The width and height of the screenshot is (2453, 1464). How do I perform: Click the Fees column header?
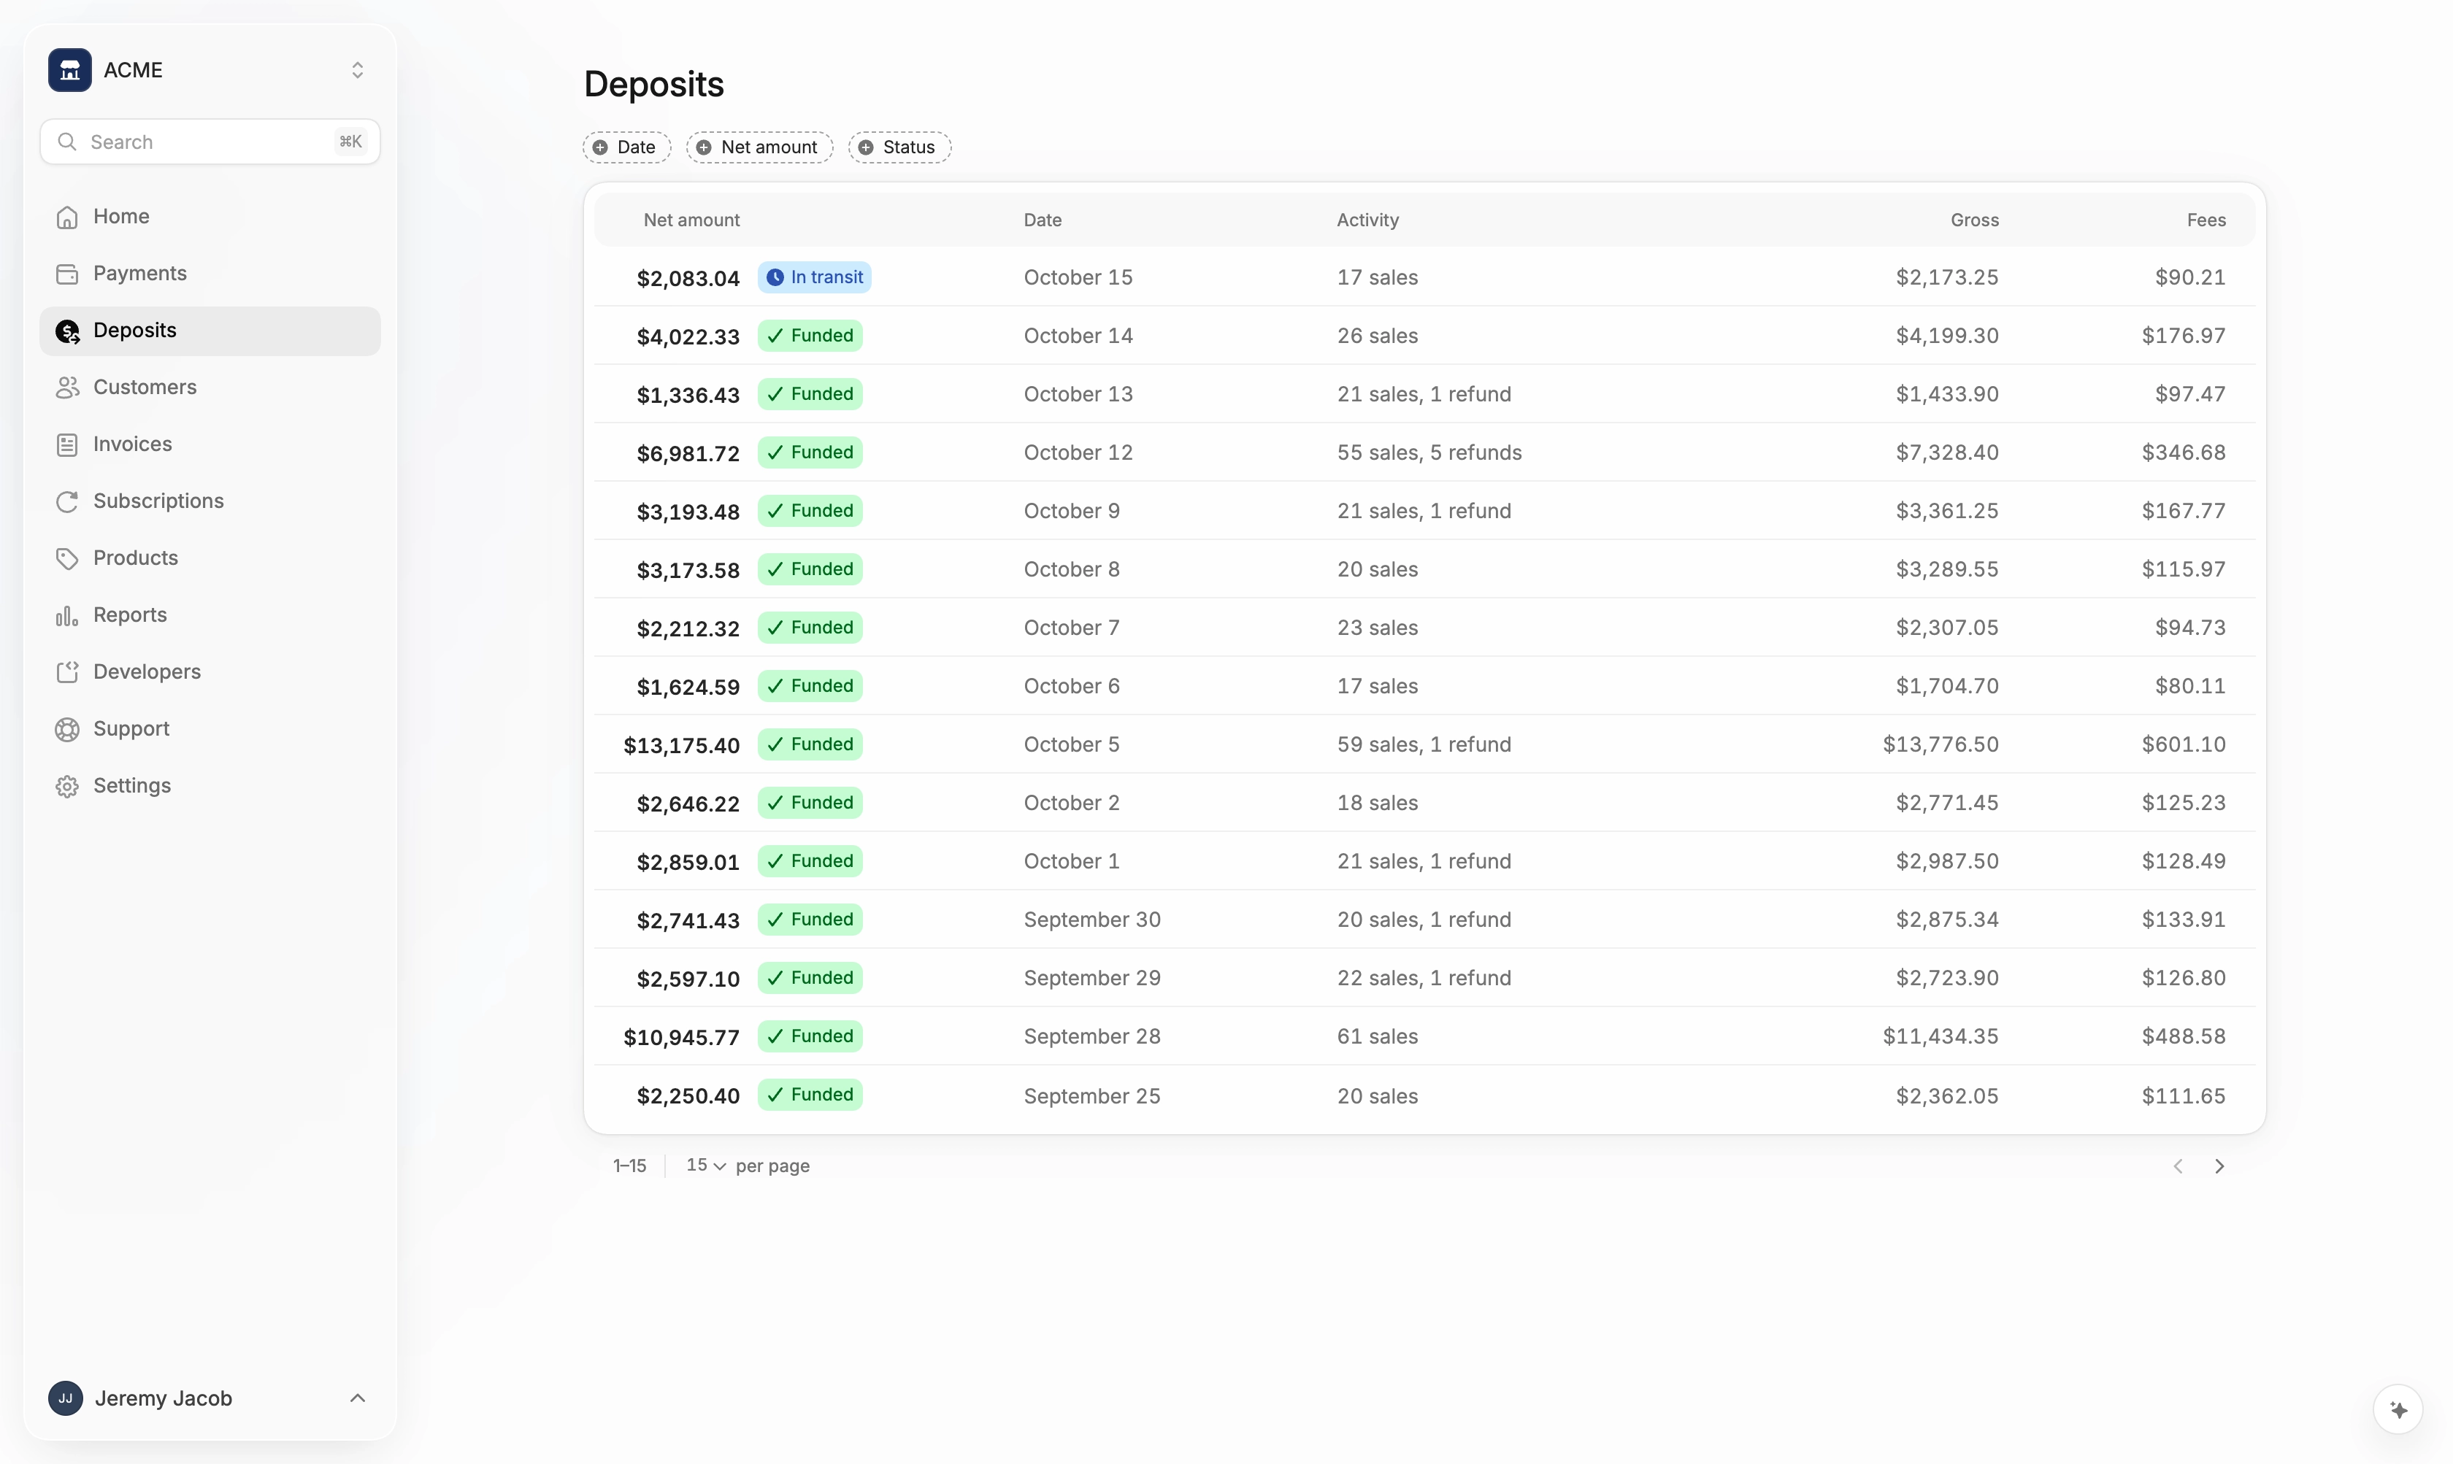pos(2206,220)
